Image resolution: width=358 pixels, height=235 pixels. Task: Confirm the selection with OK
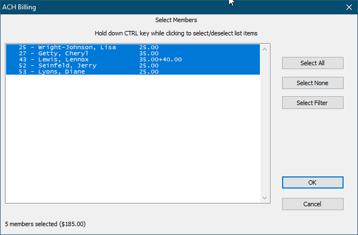coord(313,182)
